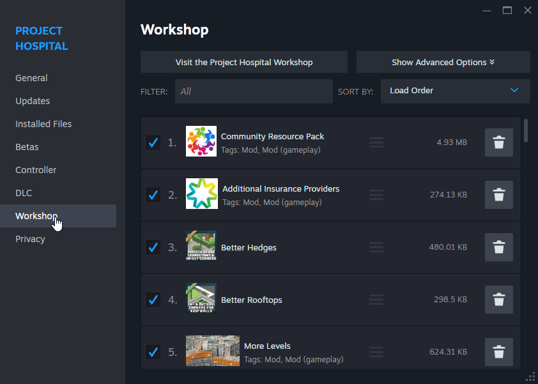Image resolution: width=538 pixels, height=384 pixels.
Task: Open More Levels thumbnail image
Action: click(x=213, y=351)
